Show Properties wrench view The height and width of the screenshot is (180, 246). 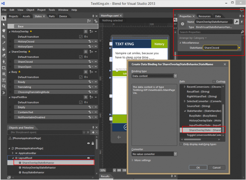point(236,22)
